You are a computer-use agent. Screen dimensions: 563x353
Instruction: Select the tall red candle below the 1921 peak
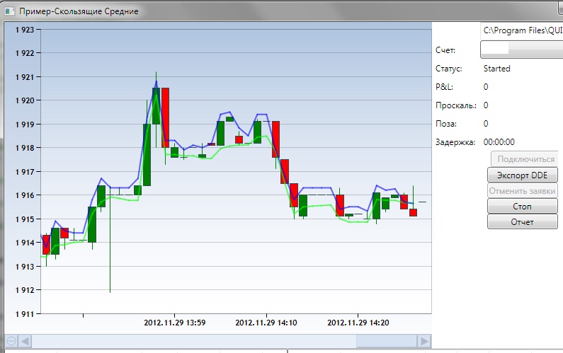click(x=165, y=117)
